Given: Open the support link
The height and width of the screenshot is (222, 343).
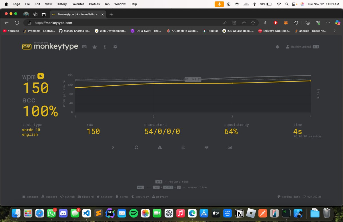Looking at the screenshot, I should click(49, 197).
